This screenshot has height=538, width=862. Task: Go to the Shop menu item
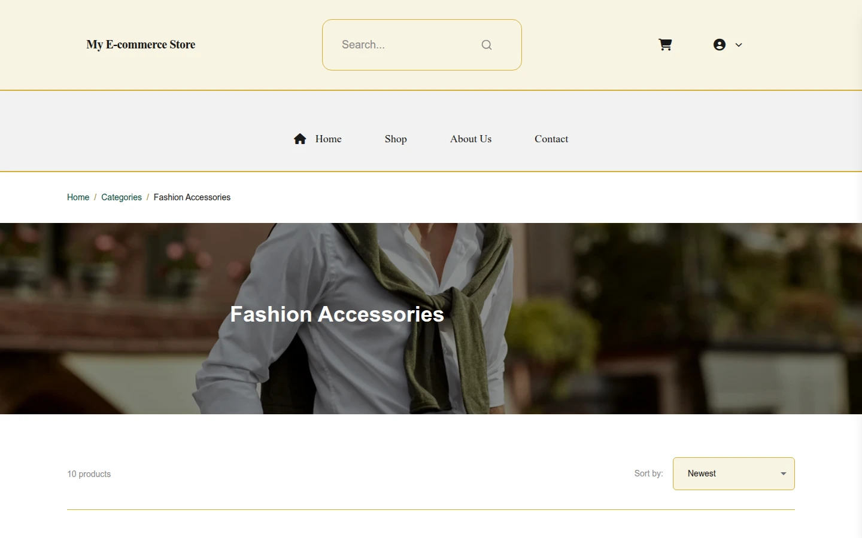(x=396, y=139)
